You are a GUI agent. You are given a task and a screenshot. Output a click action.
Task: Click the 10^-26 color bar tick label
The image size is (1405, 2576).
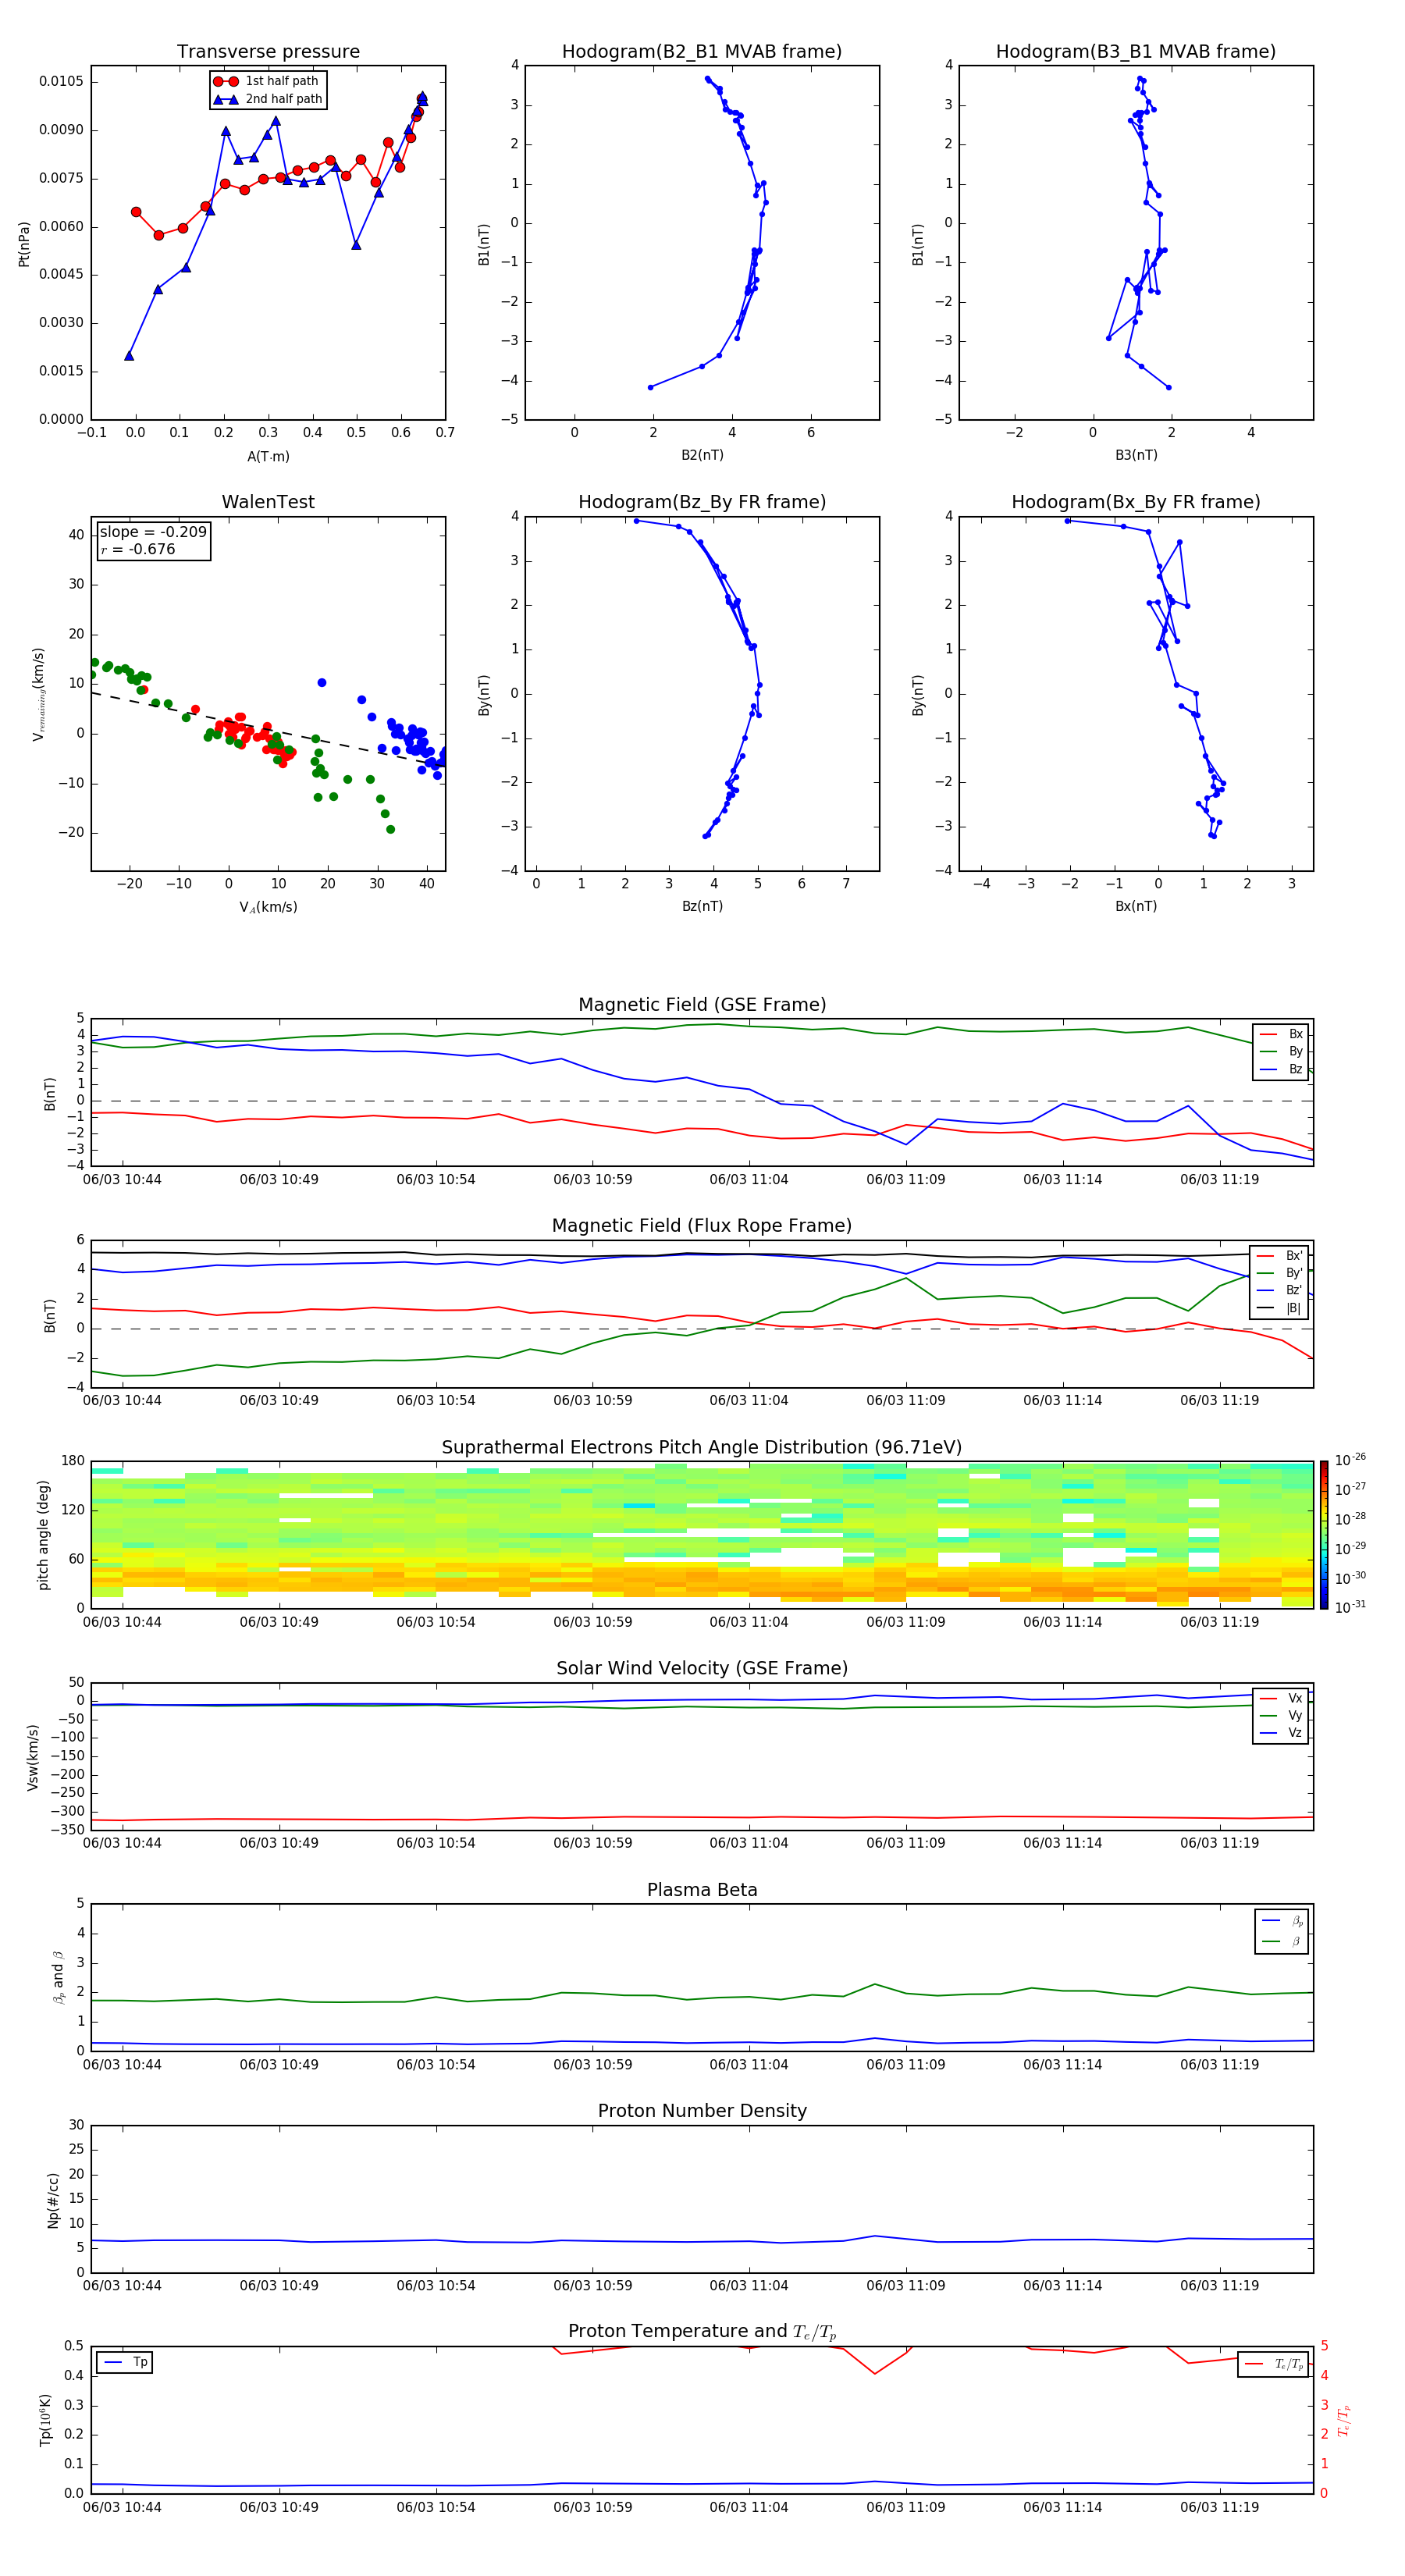tap(1351, 1461)
